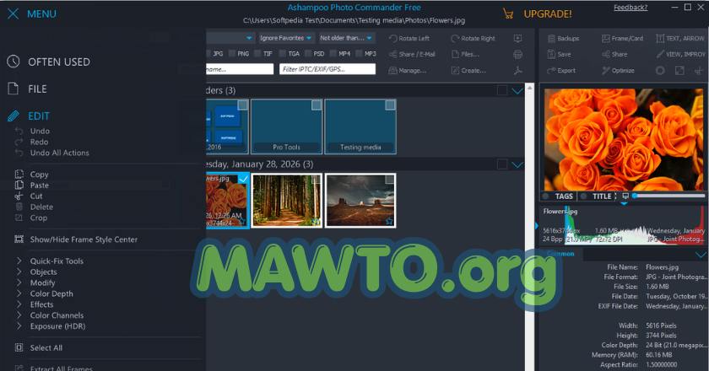Collapse the January 28 date group chevron

click(517, 164)
